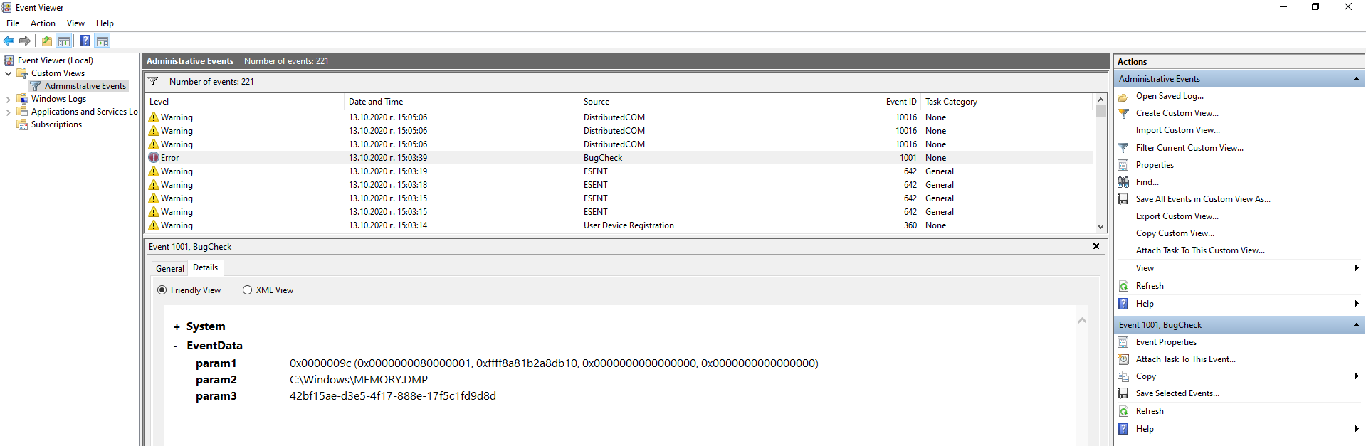Click Open Saved Log folder icon
1366x446 pixels.
point(1123,96)
